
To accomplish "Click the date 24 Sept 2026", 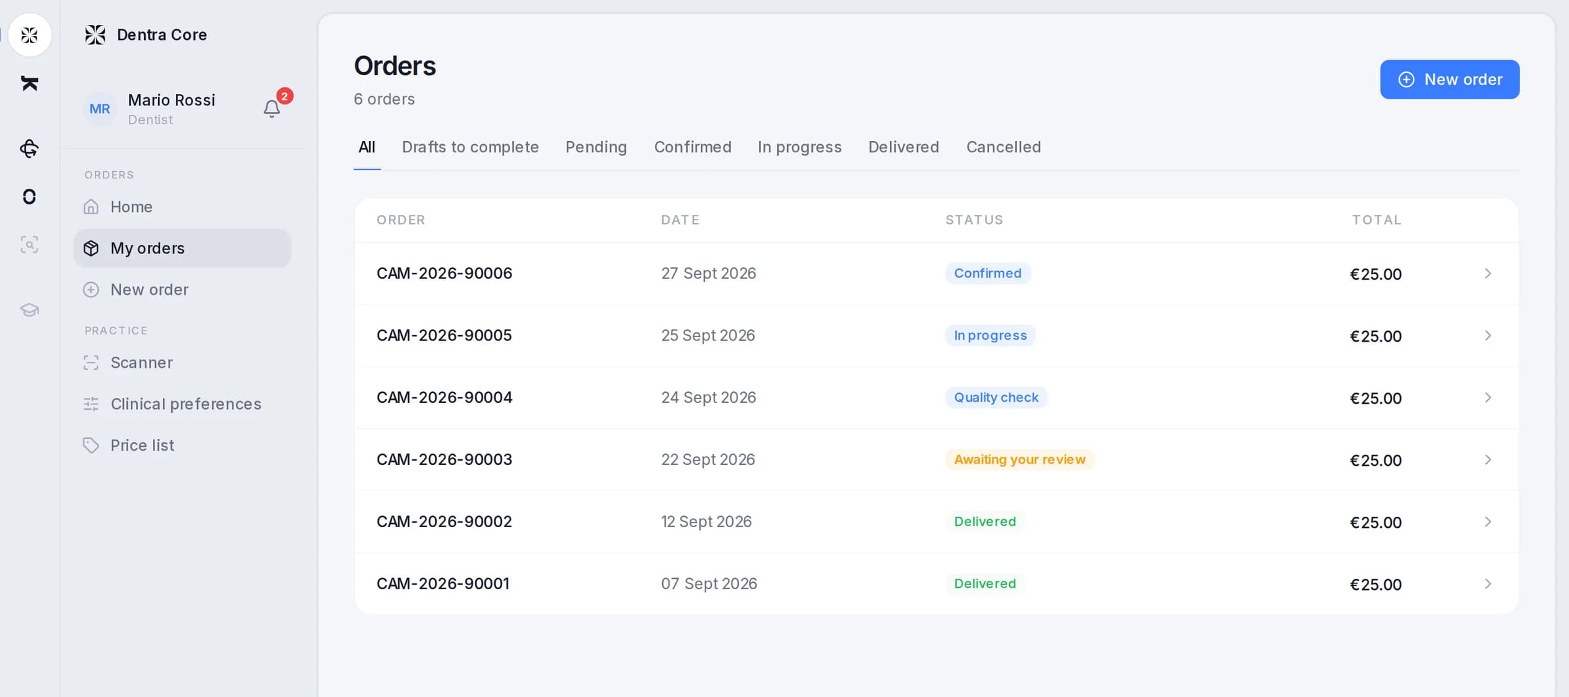I will (x=709, y=398).
